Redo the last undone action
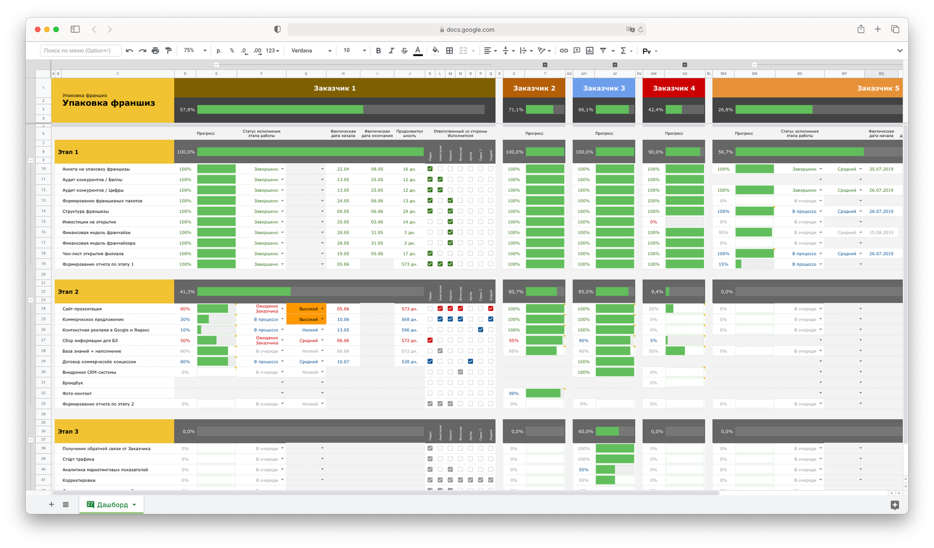934x548 pixels. pos(143,51)
